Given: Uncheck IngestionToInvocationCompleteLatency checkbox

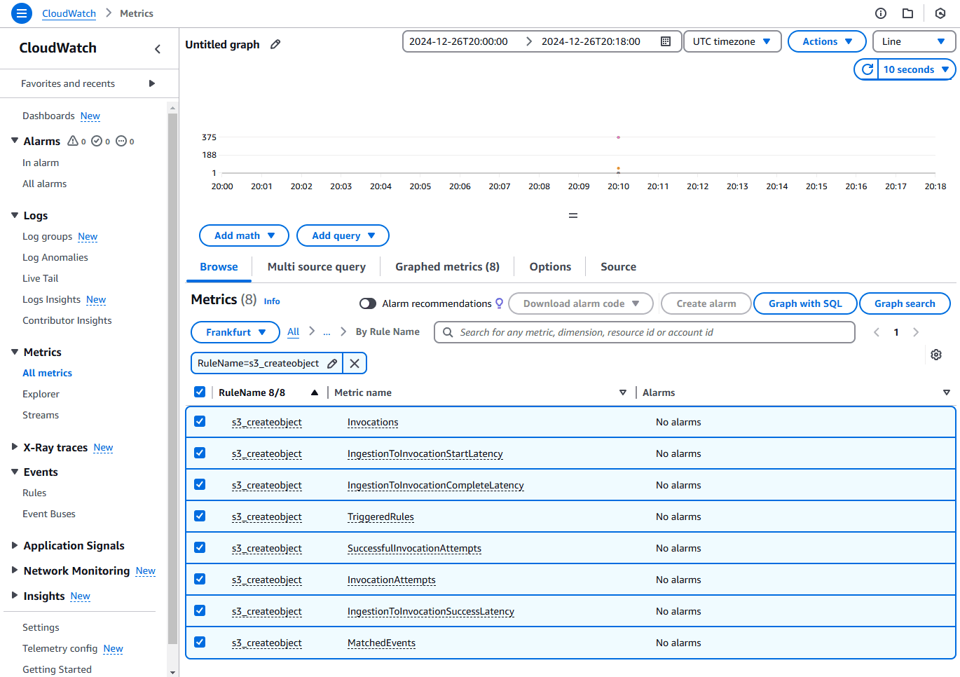Looking at the screenshot, I should [x=200, y=484].
